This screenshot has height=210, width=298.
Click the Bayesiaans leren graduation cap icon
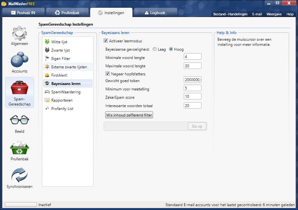(x=47, y=83)
